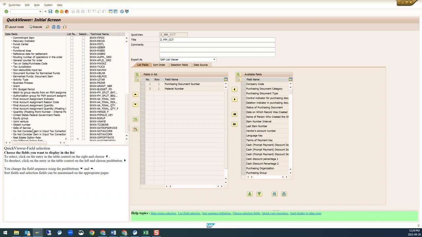The height and width of the screenshot is (237, 422).
Task: Open List field selection help link
Action: (x=189, y=213)
